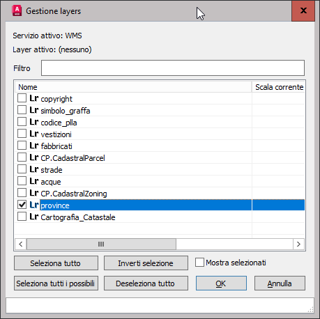Click the horizontal scrollbar thumb
320x319 pixels.
pyautogui.click(x=101, y=244)
